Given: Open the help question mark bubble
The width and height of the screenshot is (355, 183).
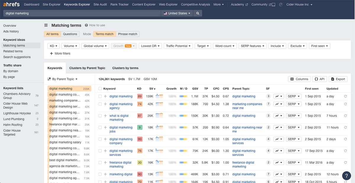Looking at the screenshot, I should (x=346, y=176).
